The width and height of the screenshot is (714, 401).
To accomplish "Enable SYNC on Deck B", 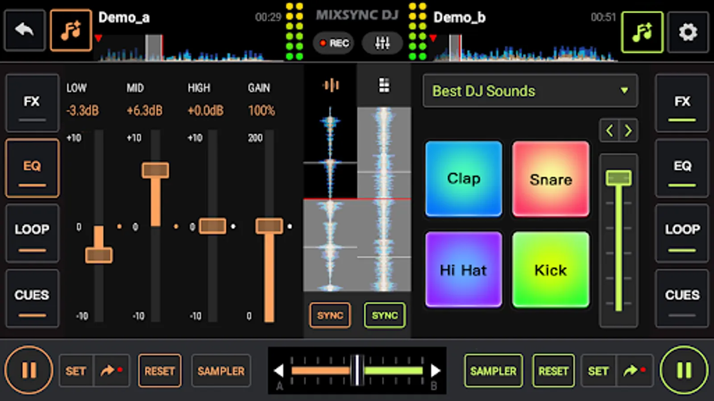I will (384, 315).
